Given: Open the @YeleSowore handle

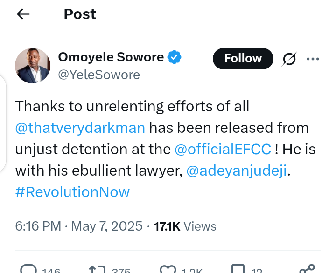Looking at the screenshot, I should point(99,75).
